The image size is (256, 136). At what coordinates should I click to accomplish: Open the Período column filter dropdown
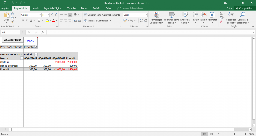[x=36, y=54]
